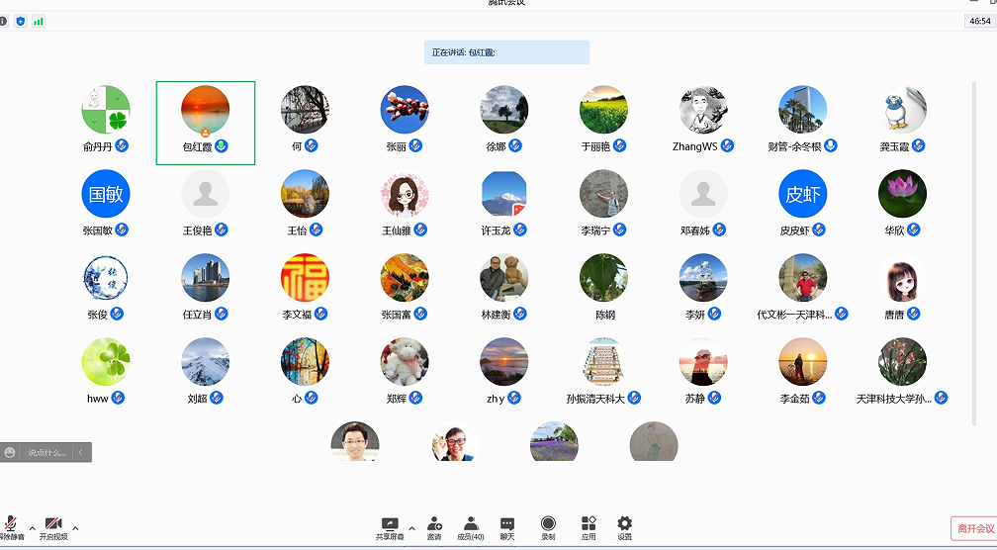Open the share screen (共享屏幕) tool

tap(390, 527)
